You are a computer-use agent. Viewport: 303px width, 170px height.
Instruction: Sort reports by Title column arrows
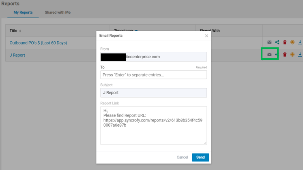[20, 31]
